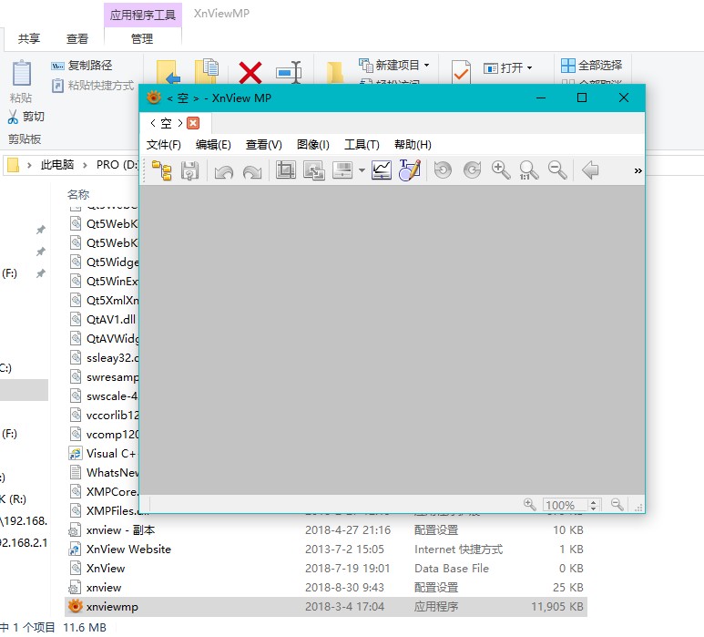The height and width of the screenshot is (637, 704).
Task: Click the Undo arrow icon
Action: [224, 170]
